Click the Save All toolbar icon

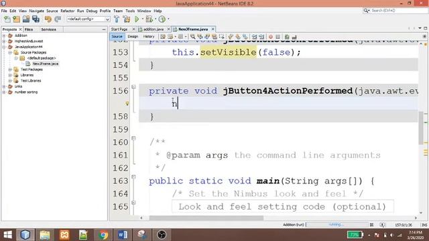point(36,19)
